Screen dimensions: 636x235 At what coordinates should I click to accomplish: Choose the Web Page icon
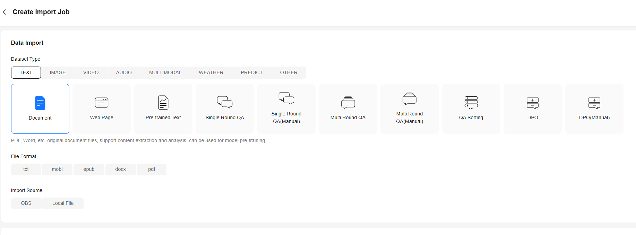coord(102,103)
